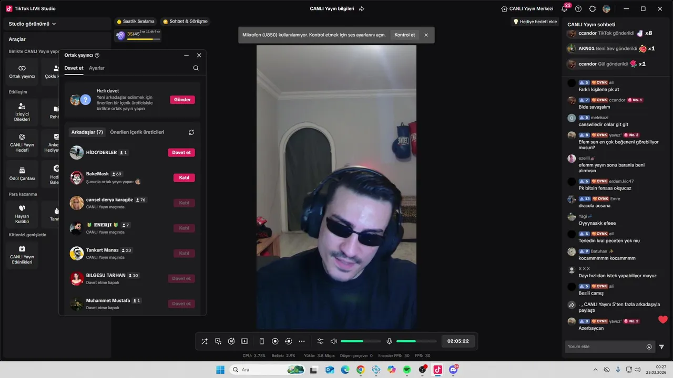673x378 pixels.
Task: Adjust the microphone volume slider
Action: (416, 341)
